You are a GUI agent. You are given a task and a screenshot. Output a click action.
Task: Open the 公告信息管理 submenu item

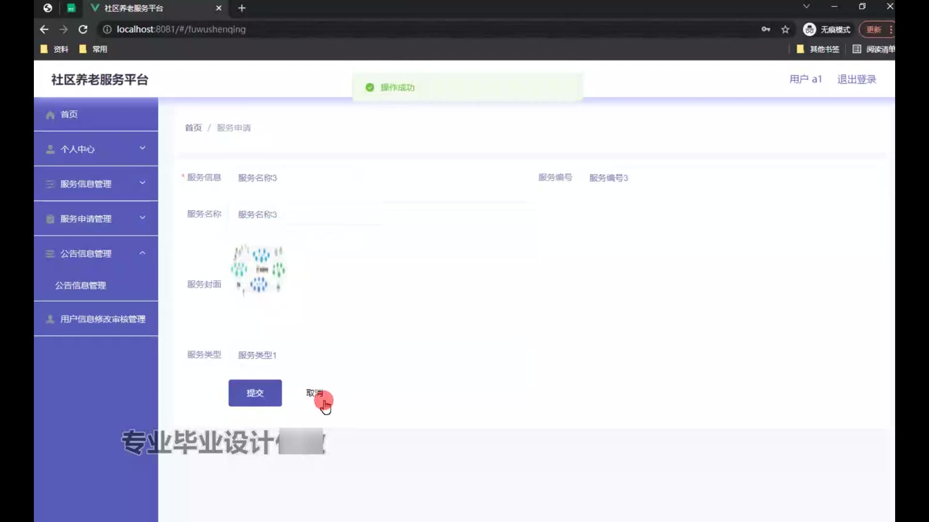click(80, 286)
